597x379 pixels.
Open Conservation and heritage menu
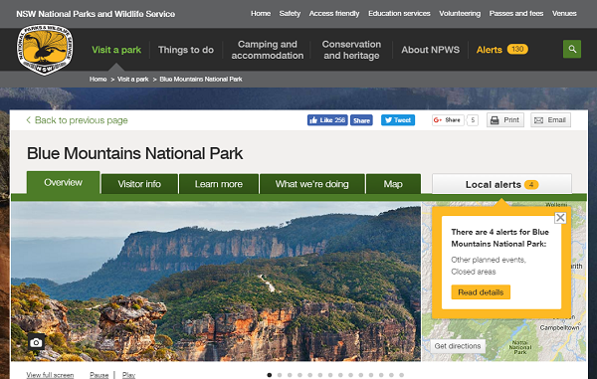point(351,50)
